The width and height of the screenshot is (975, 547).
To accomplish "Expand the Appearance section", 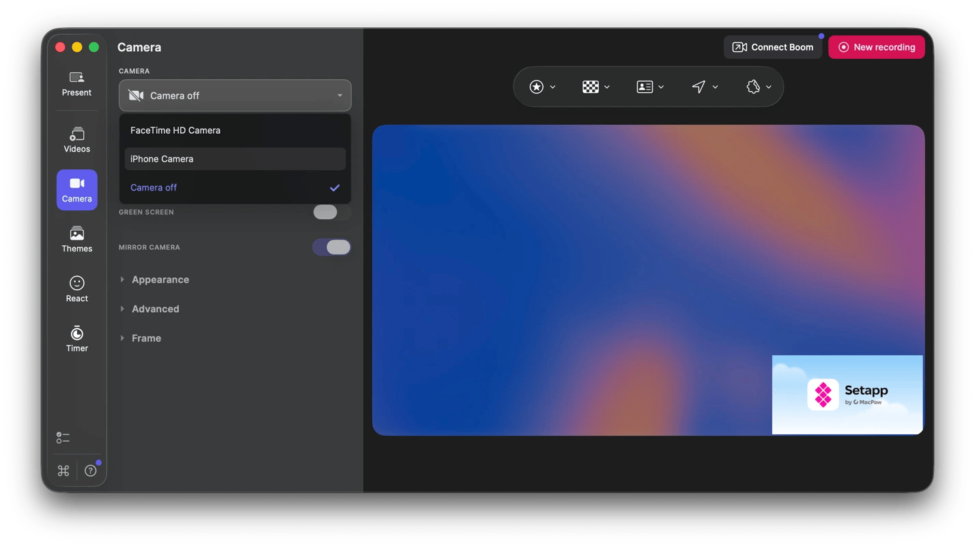I will (154, 279).
